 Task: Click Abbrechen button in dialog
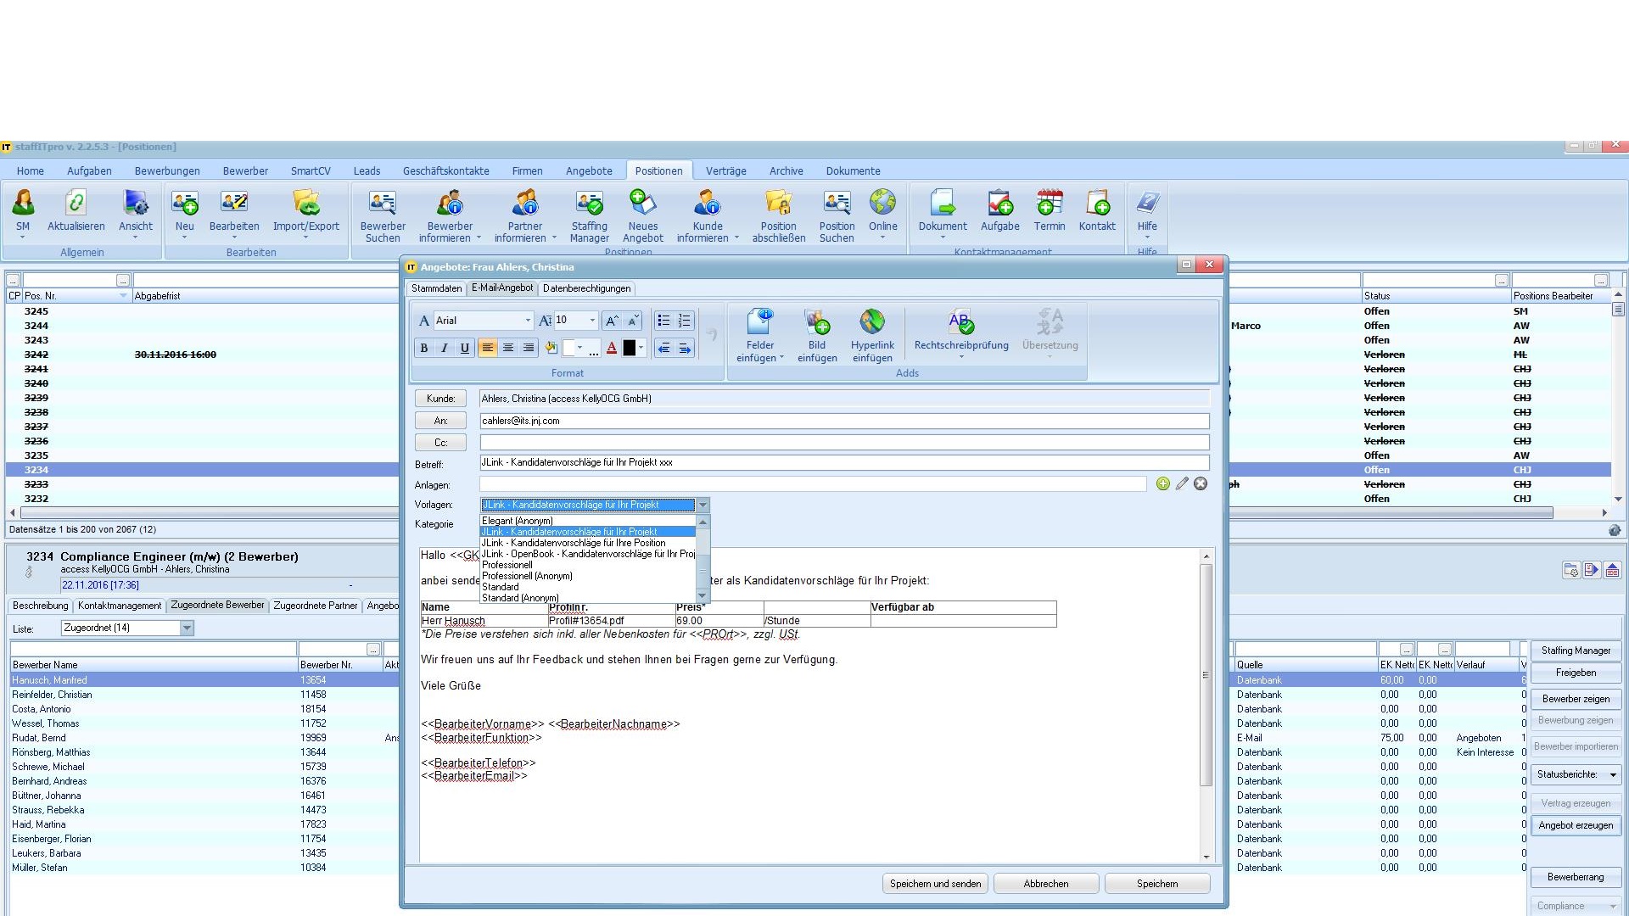[1046, 884]
